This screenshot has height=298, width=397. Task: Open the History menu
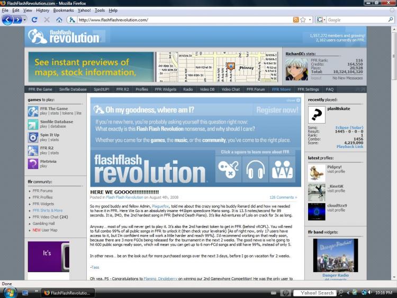tap(42, 11)
